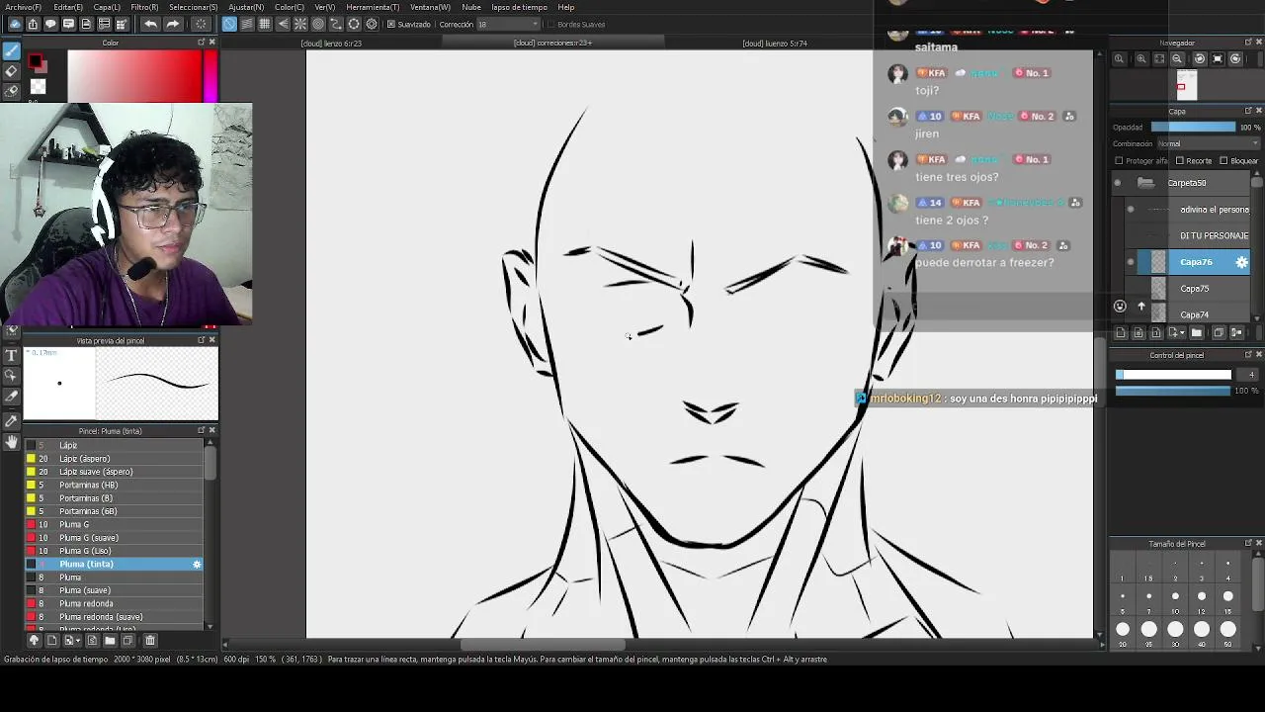Select the Pluma G (suave) brush
Viewport: 1265px width, 712px height.
click(114, 538)
